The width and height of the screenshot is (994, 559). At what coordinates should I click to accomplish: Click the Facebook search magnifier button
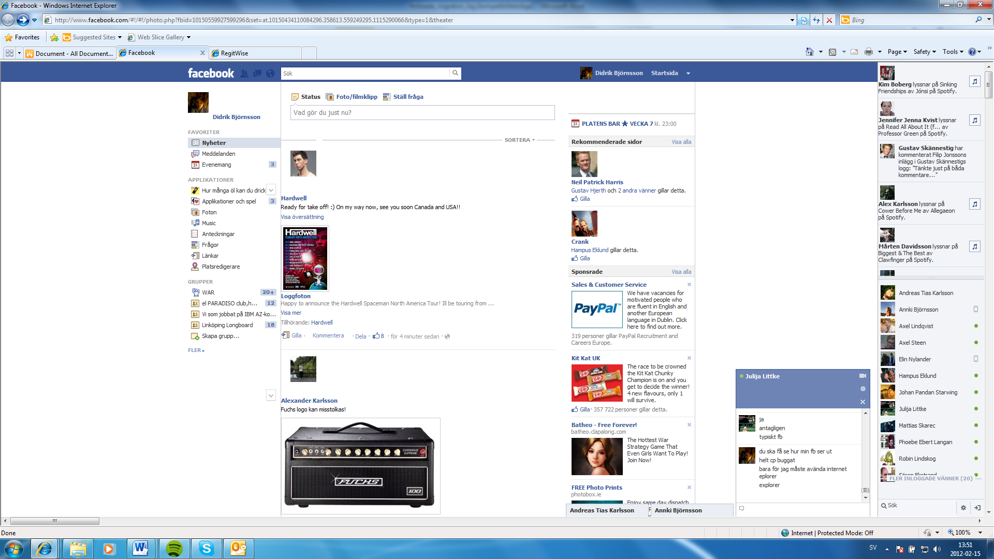(455, 73)
